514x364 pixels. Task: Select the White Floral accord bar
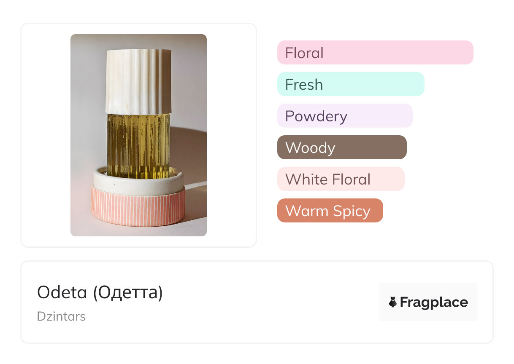click(x=341, y=179)
